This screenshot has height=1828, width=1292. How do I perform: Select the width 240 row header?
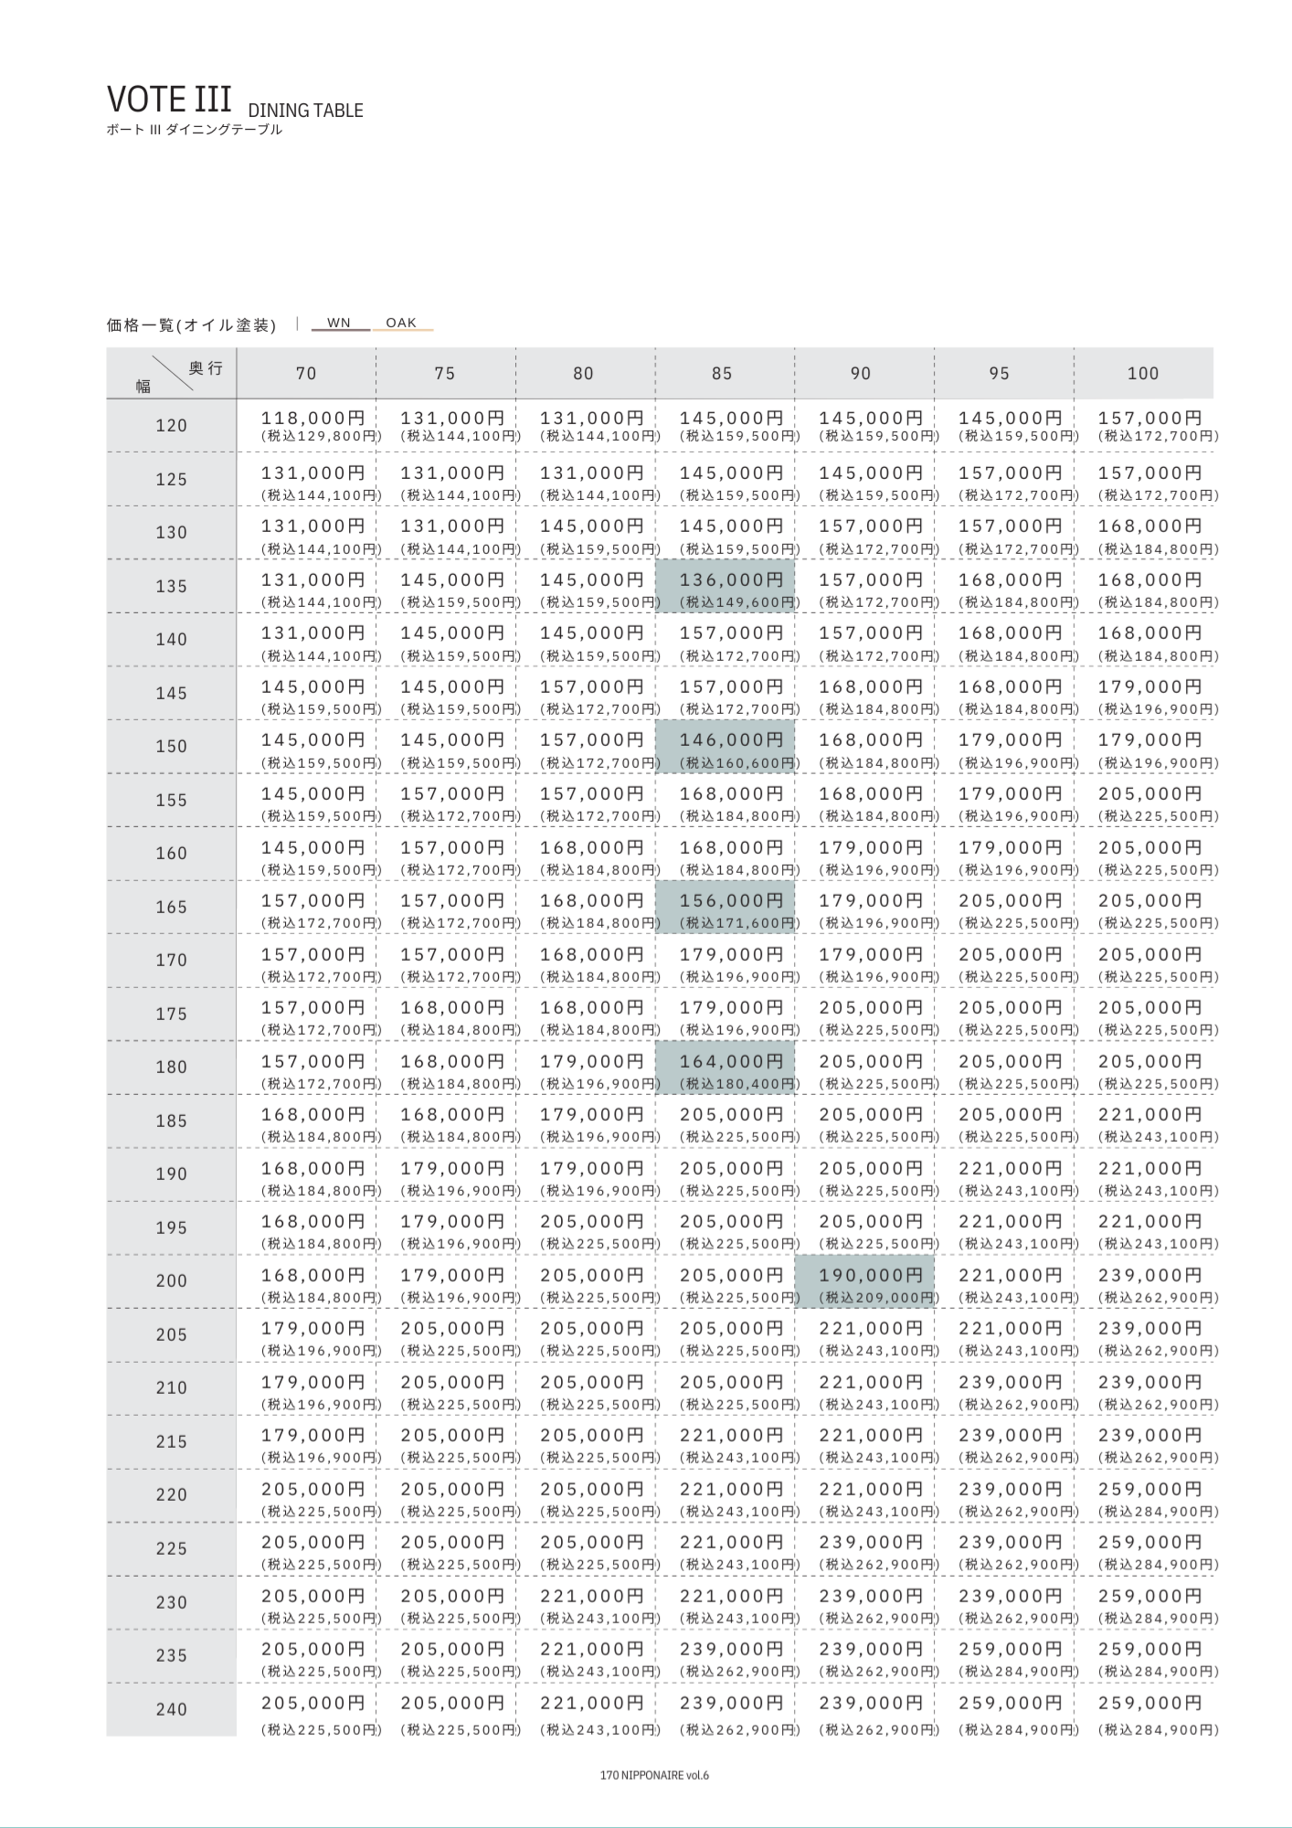point(171,1709)
